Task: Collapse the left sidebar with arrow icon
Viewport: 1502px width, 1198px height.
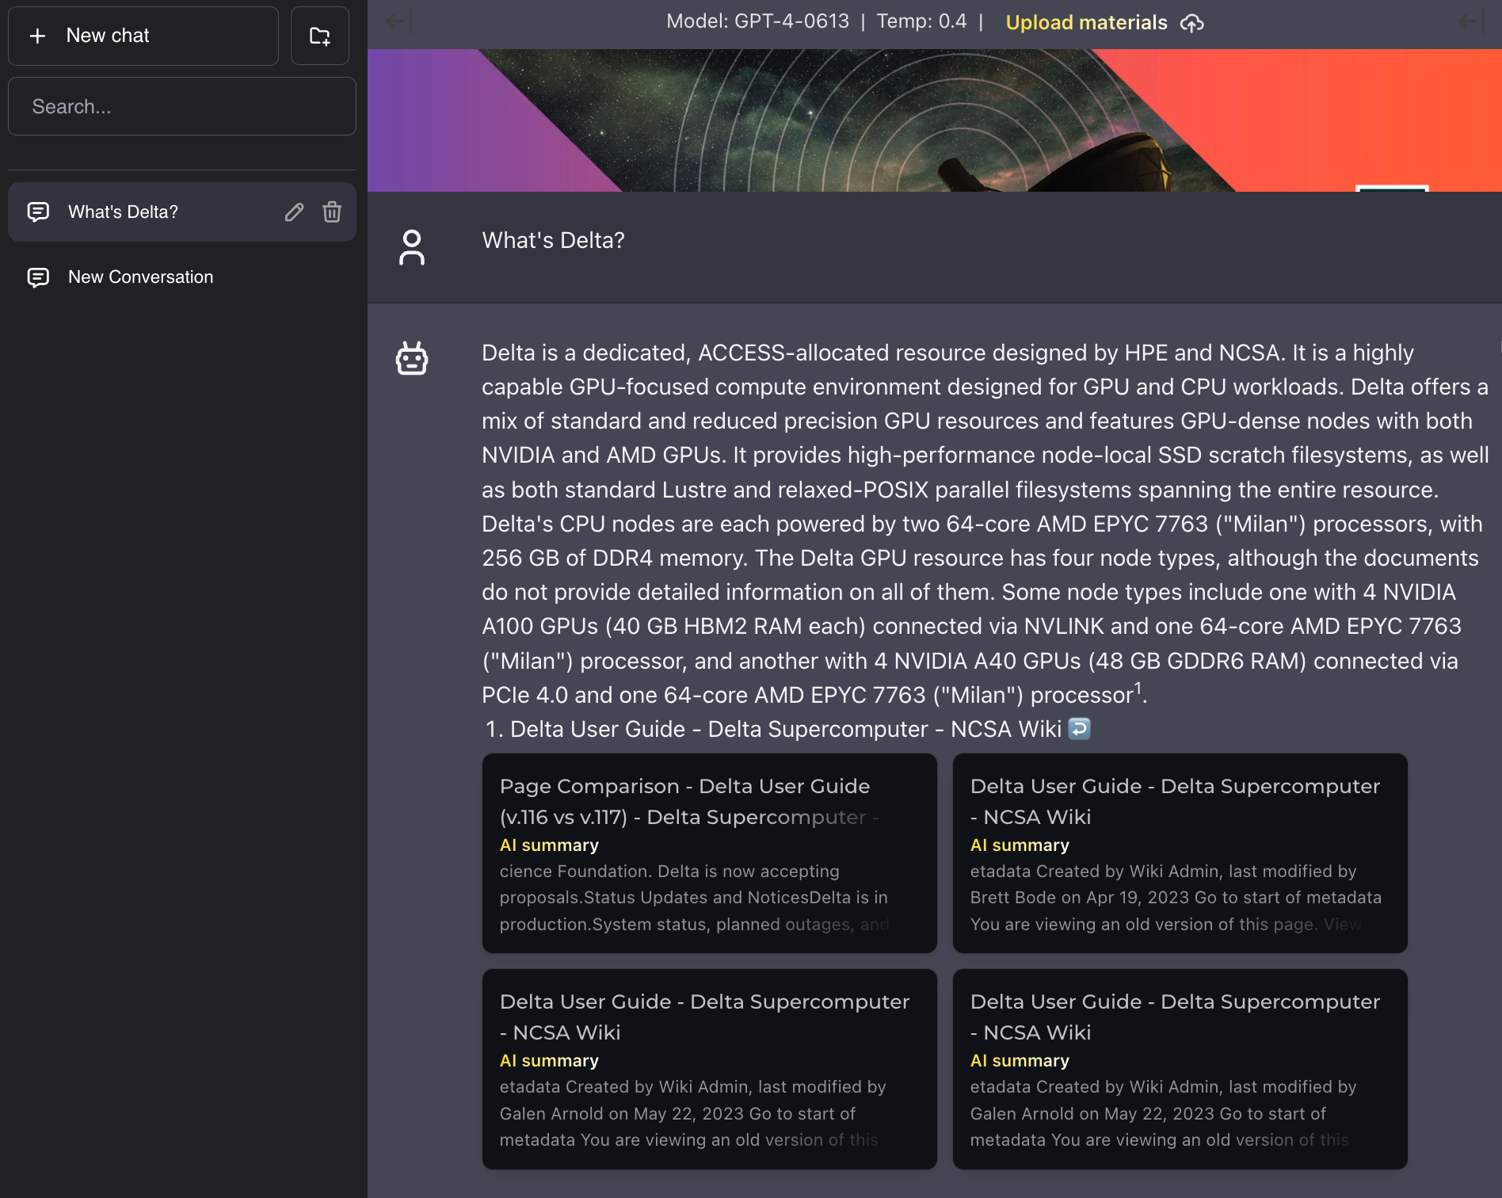Action: pyautogui.click(x=398, y=21)
